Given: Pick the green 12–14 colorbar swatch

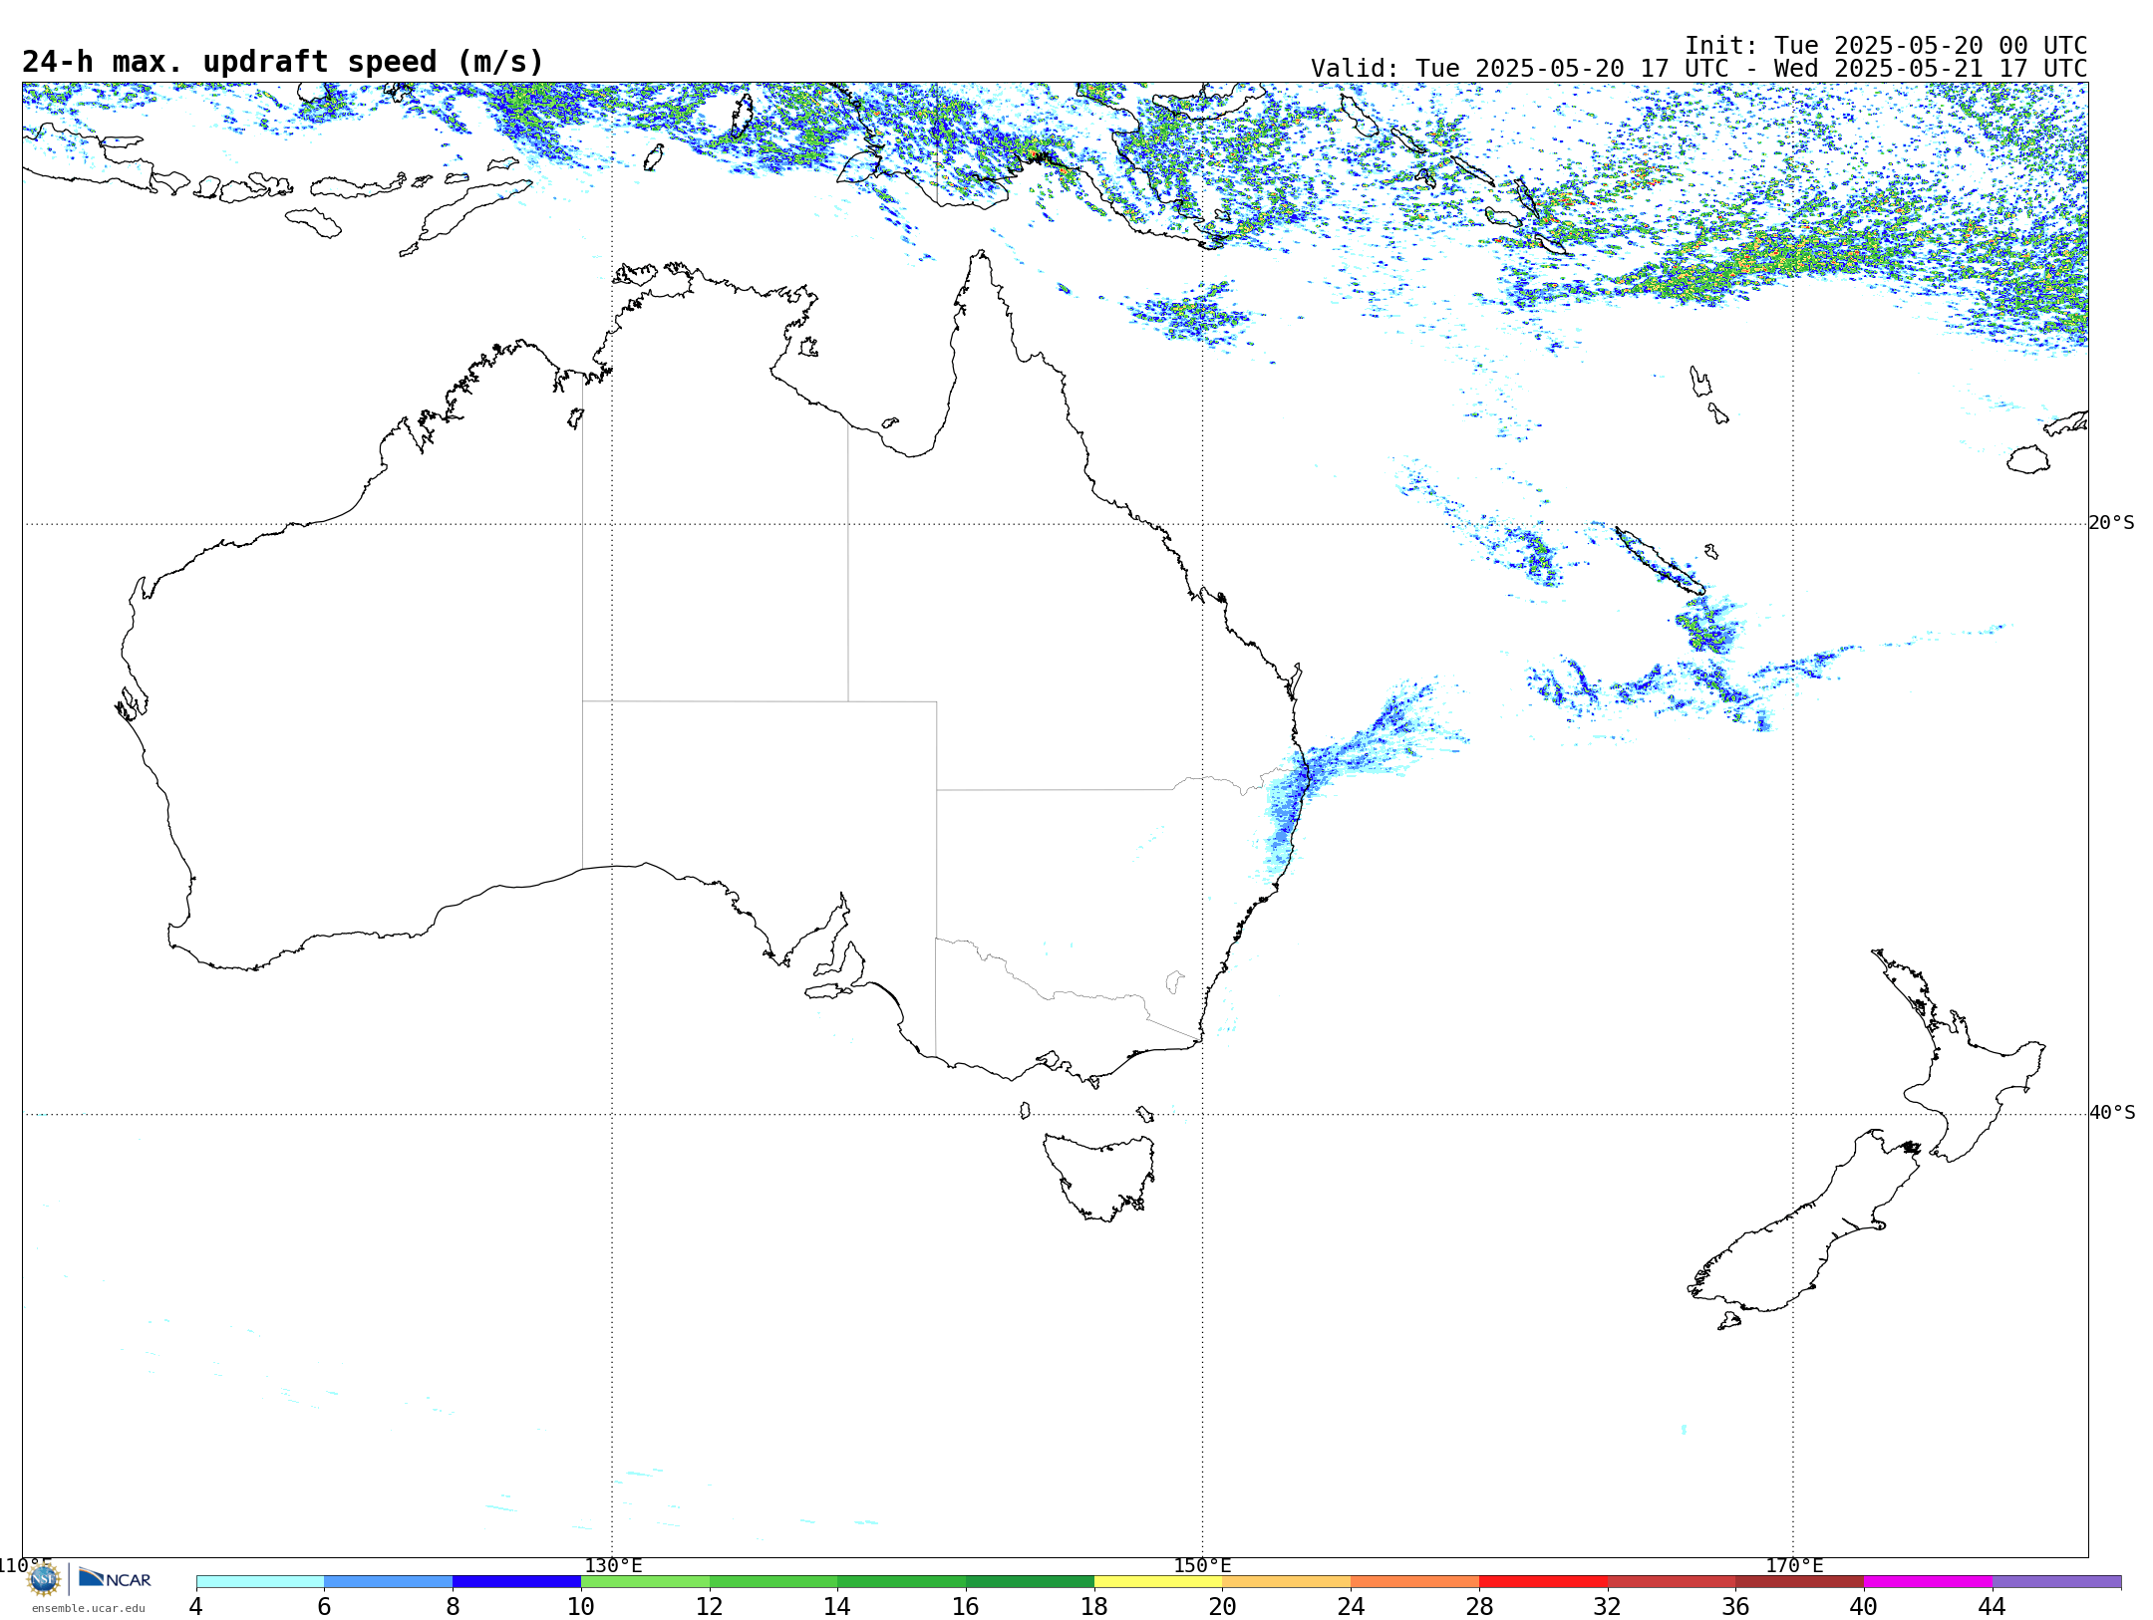Looking at the screenshot, I should coord(773,1581).
